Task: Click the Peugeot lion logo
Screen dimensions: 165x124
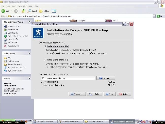Action: point(38,33)
